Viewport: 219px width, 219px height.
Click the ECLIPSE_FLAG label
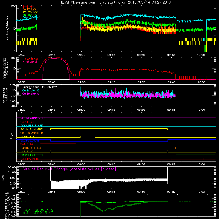click(30, 140)
